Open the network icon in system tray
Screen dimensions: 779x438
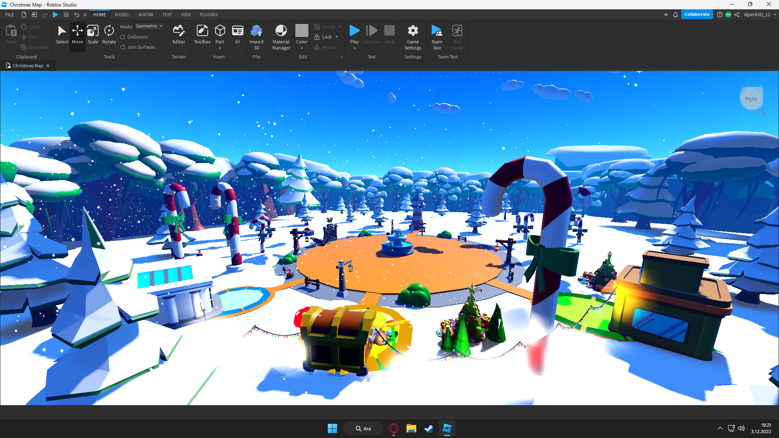pyautogui.click(x=731, y=428)
